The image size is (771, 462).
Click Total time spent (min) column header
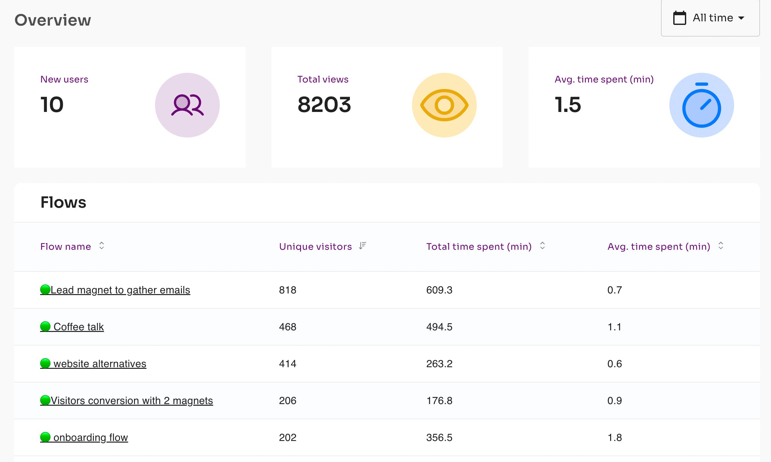tap(479, 247)
